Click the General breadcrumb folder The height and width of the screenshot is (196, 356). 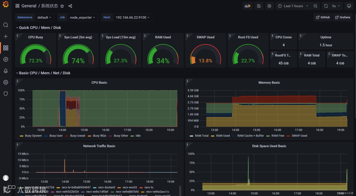pos(29,6)
